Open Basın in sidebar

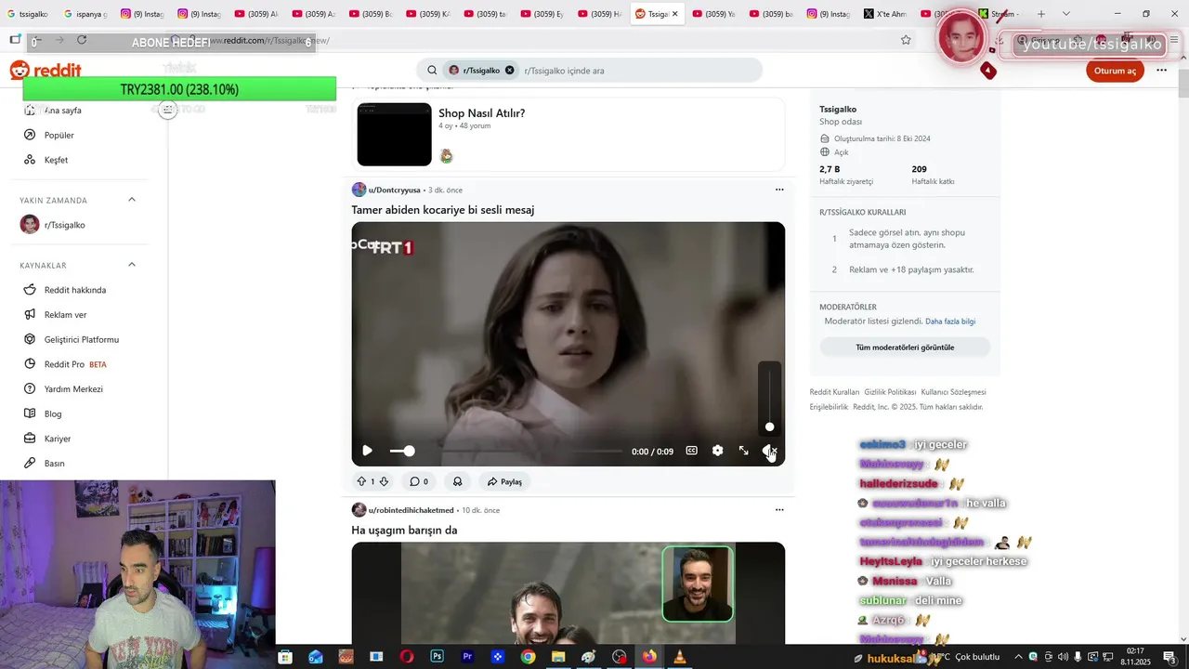[x=54, y=464]
